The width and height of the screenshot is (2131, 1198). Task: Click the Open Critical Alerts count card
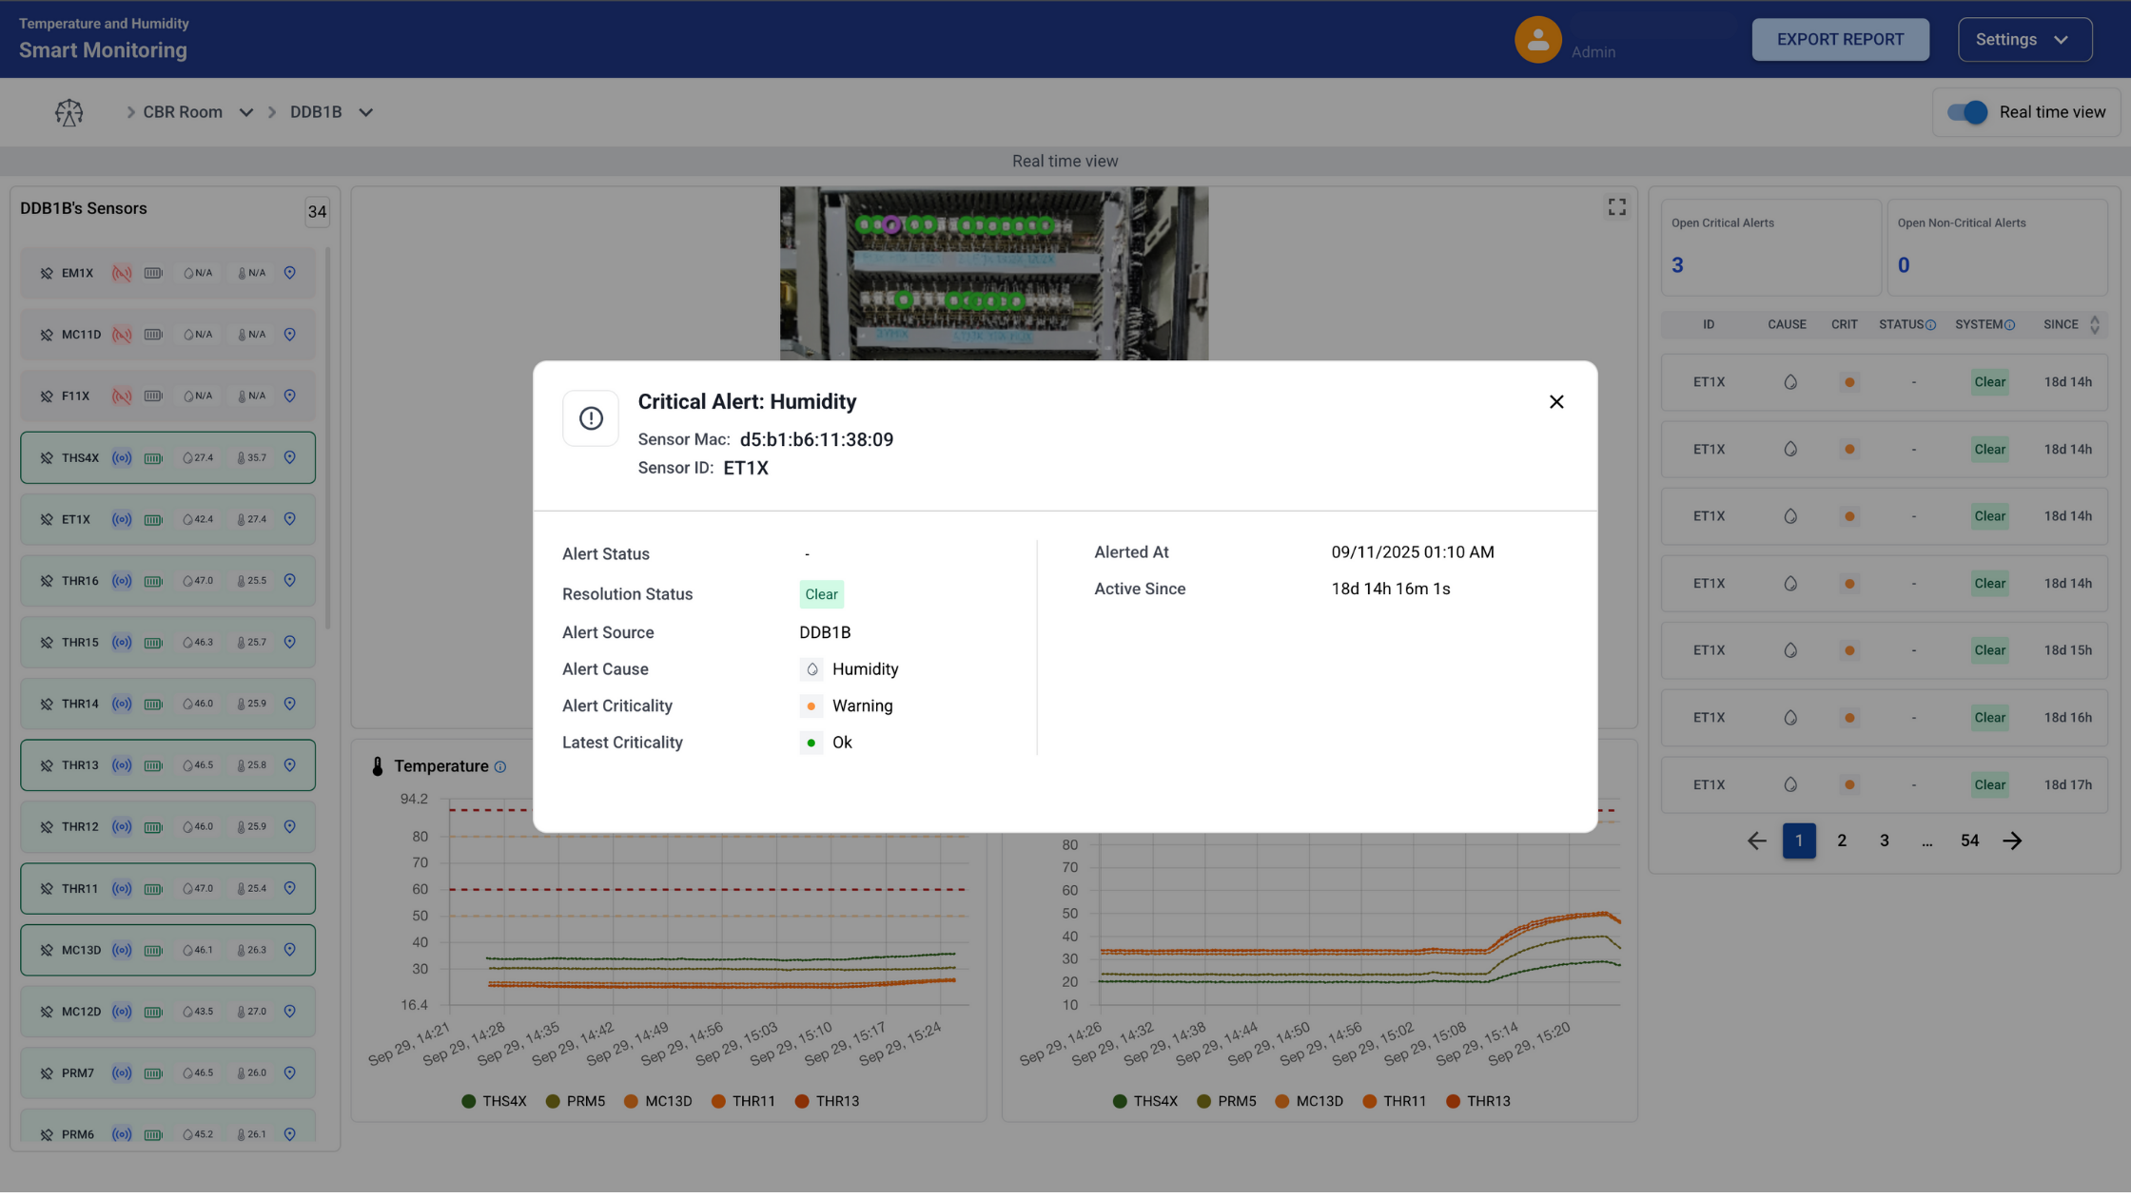coord(1769,247)
